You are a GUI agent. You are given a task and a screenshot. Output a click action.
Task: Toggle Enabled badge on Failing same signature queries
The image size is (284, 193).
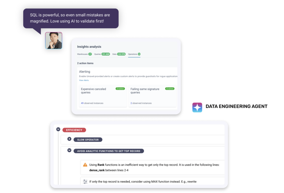point(170,89)
